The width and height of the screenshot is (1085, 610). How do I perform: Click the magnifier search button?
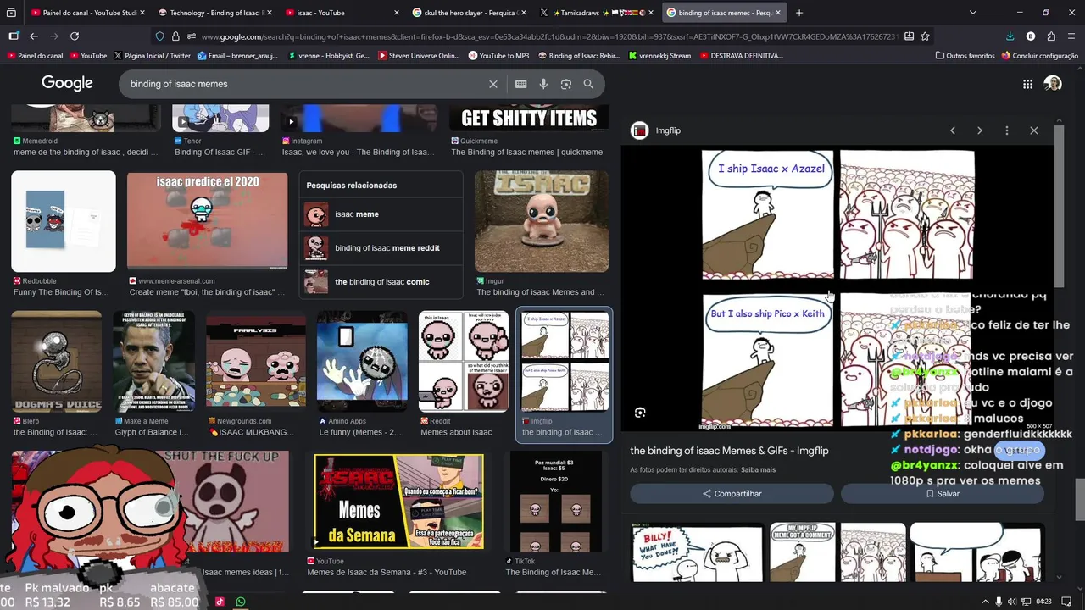coord(588,84)
